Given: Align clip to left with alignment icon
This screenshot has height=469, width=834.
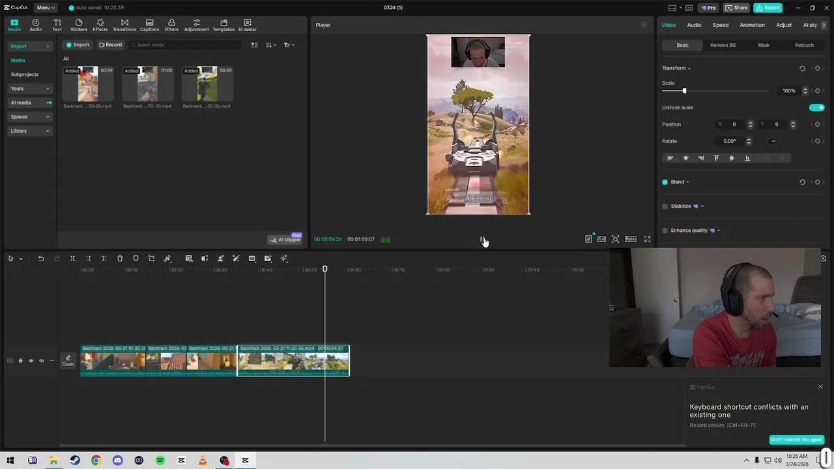Looking at the screenshot, I should point(670,158).
